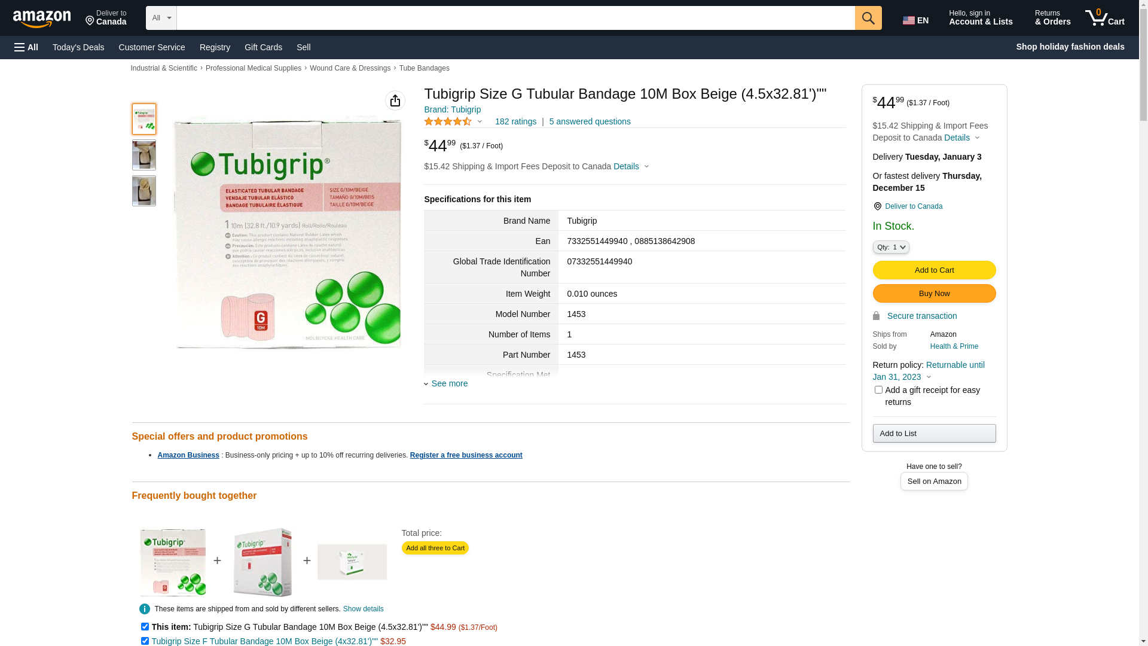
Task: Click the EN language flag icon
Action: [x=909, y=20]
